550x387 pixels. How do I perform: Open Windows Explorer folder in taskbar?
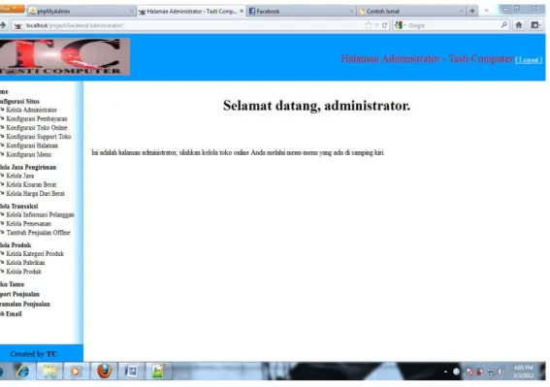click(x=49, y=371)
